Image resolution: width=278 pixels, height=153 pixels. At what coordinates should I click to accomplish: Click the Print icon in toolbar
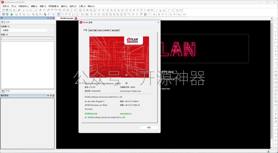coord(14,10)
